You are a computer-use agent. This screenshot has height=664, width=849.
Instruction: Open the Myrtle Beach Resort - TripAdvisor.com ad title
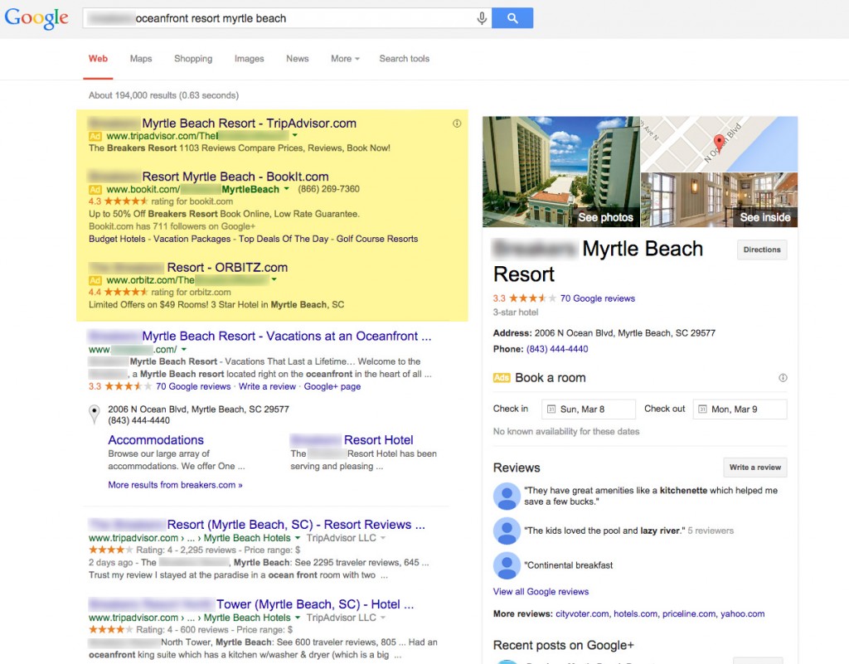222,124
